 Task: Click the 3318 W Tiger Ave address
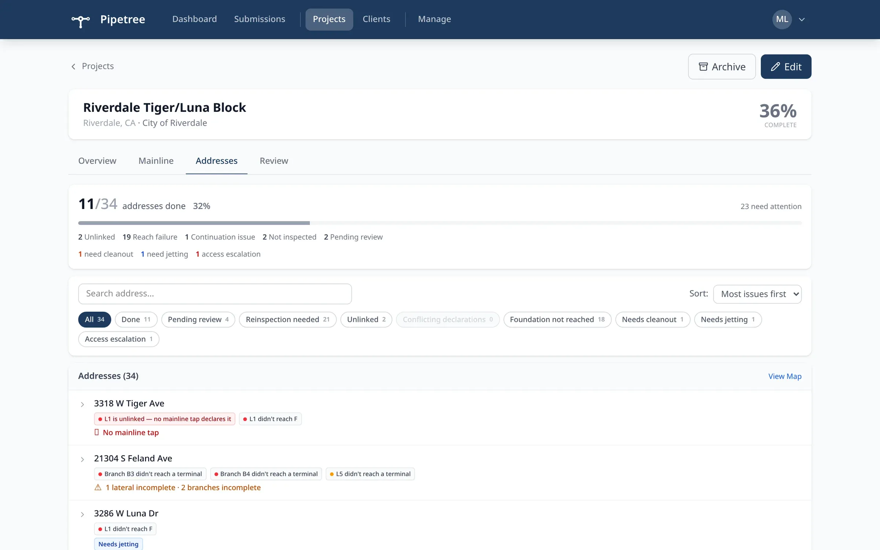pyautogui.click(x=129, y=403)
